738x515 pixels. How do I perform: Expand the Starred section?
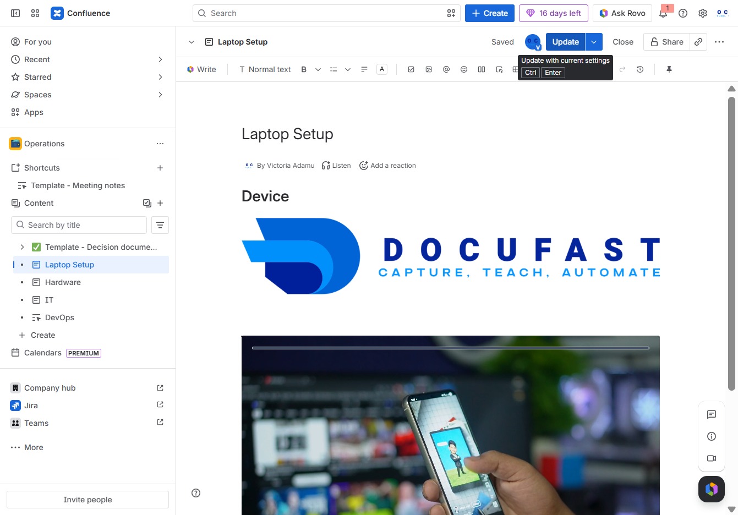160,77
